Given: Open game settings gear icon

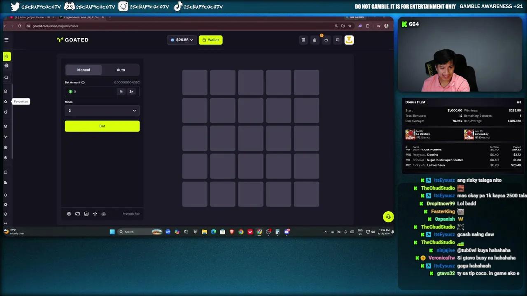Looking at the screenshot, I should coord(69,214).
